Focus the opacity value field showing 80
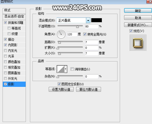 pyautogui.click(x=92, y=26)
